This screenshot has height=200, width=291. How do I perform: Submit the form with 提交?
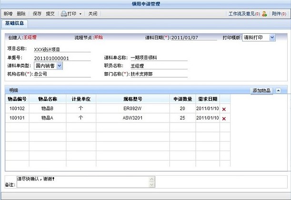point(50,14)
